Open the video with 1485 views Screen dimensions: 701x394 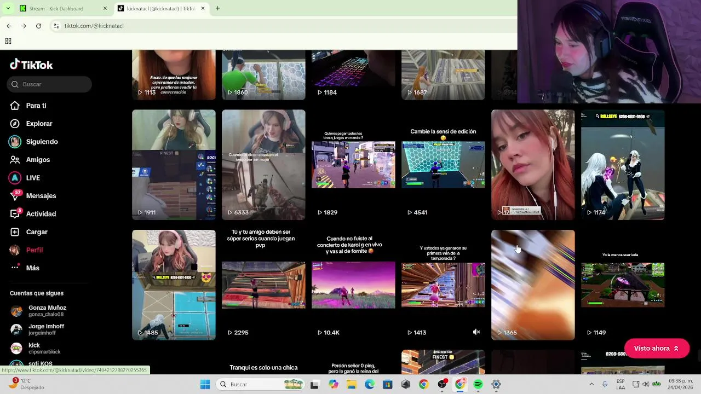click(x=174, y=285)
